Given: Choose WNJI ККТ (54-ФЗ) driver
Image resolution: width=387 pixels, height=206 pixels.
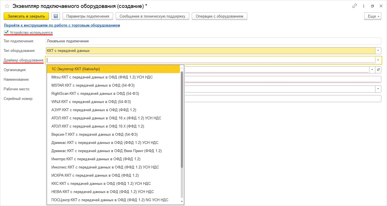Looking at the screenshot, I should 114,102.
